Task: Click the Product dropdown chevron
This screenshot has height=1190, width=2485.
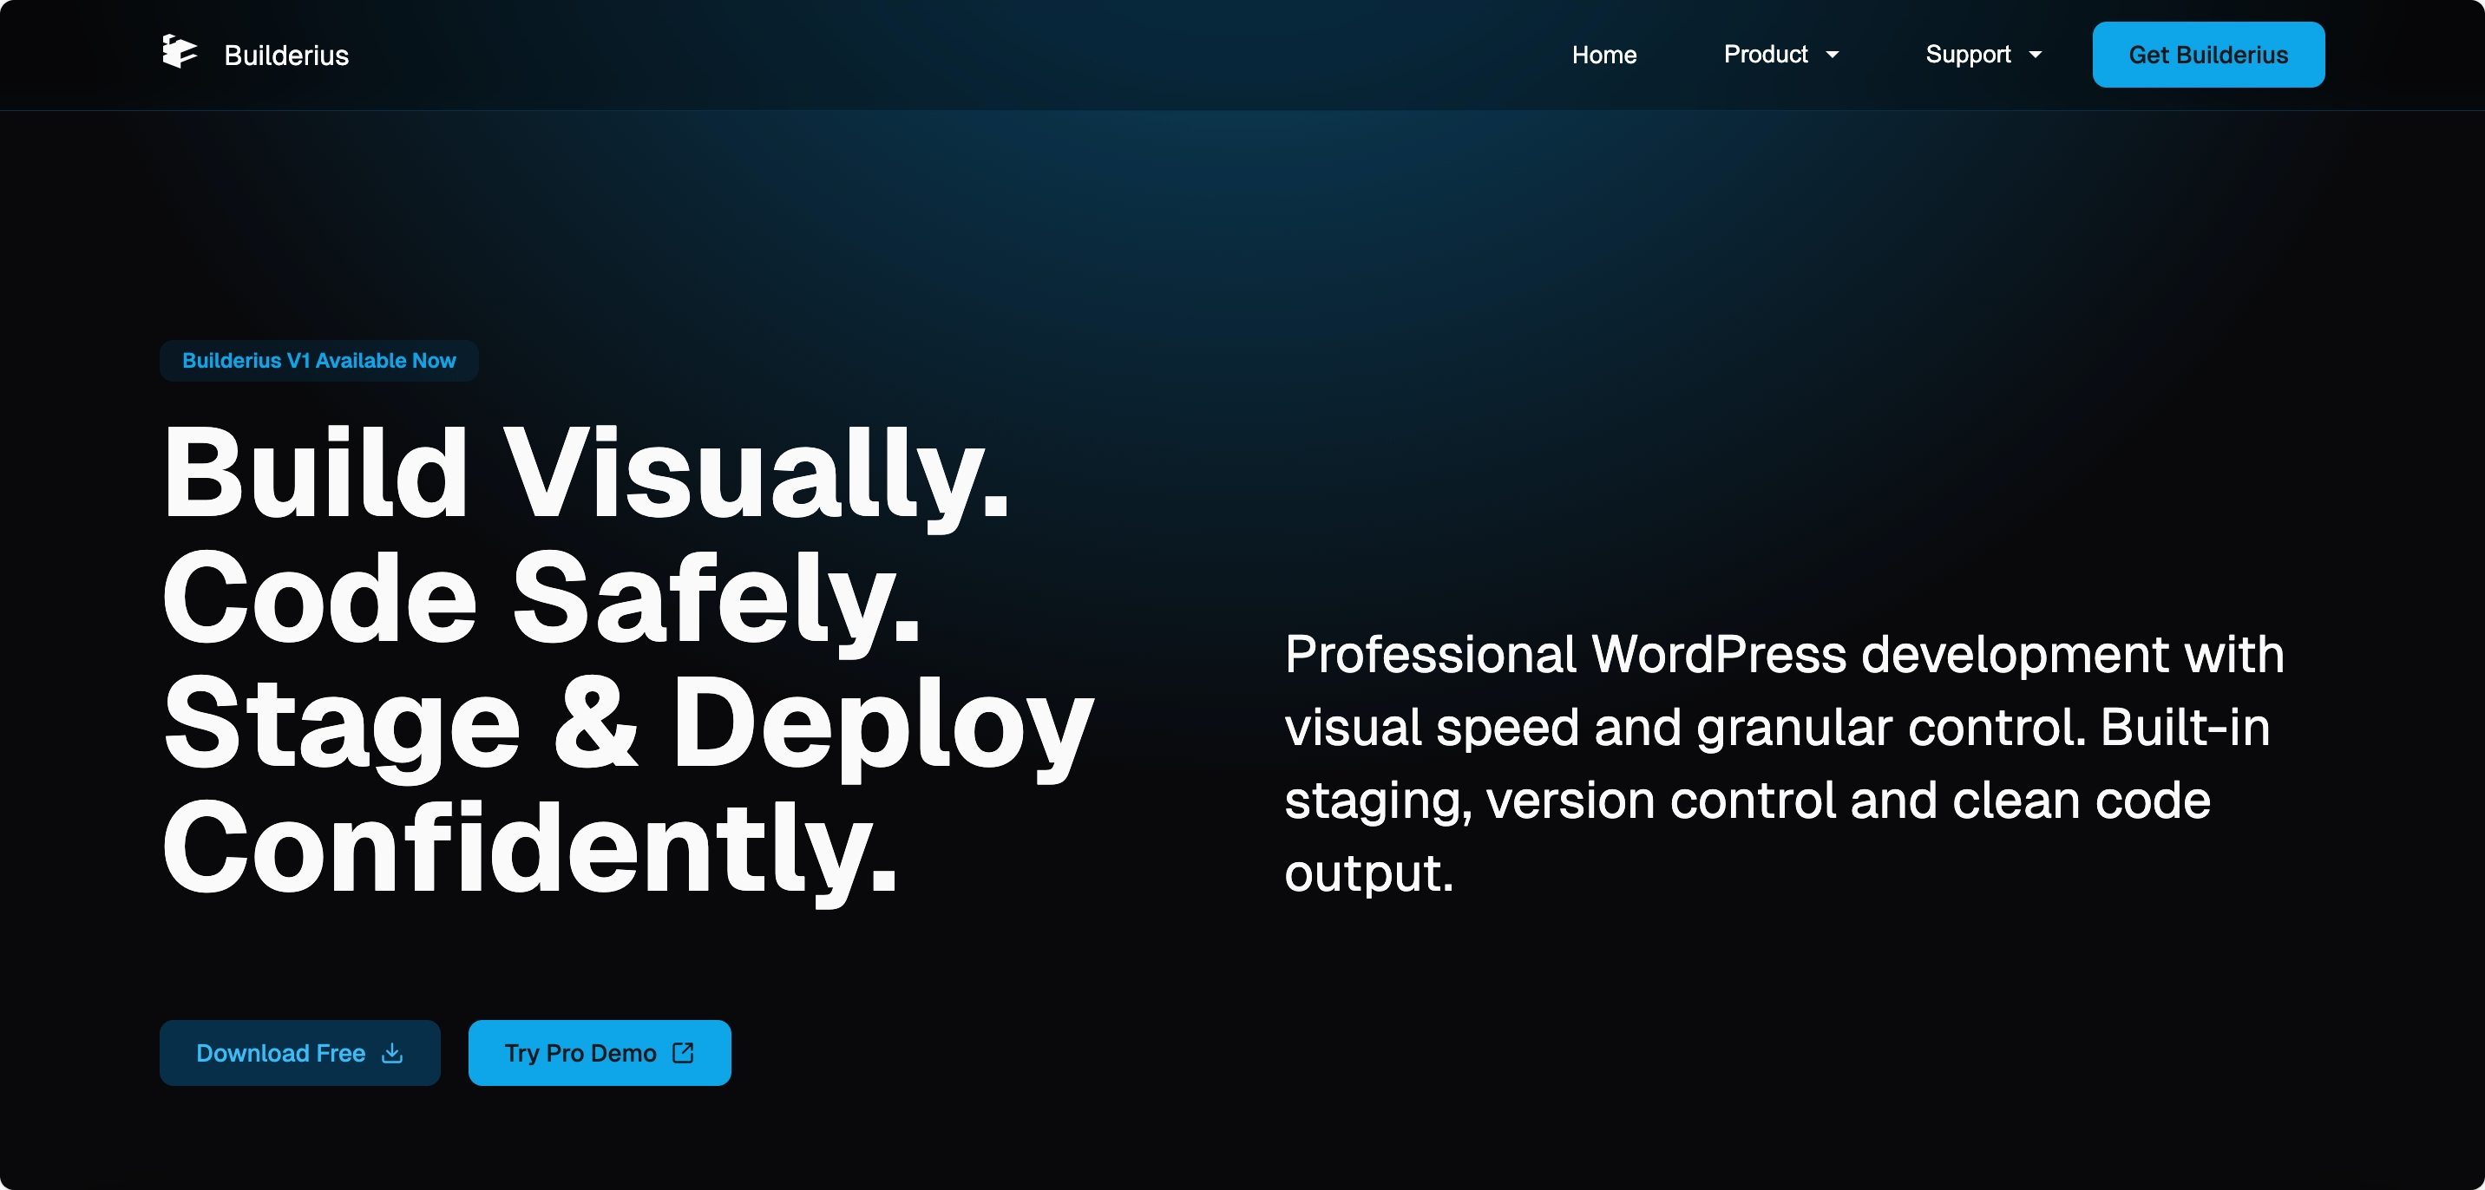Action: [x=1834, y=55]
